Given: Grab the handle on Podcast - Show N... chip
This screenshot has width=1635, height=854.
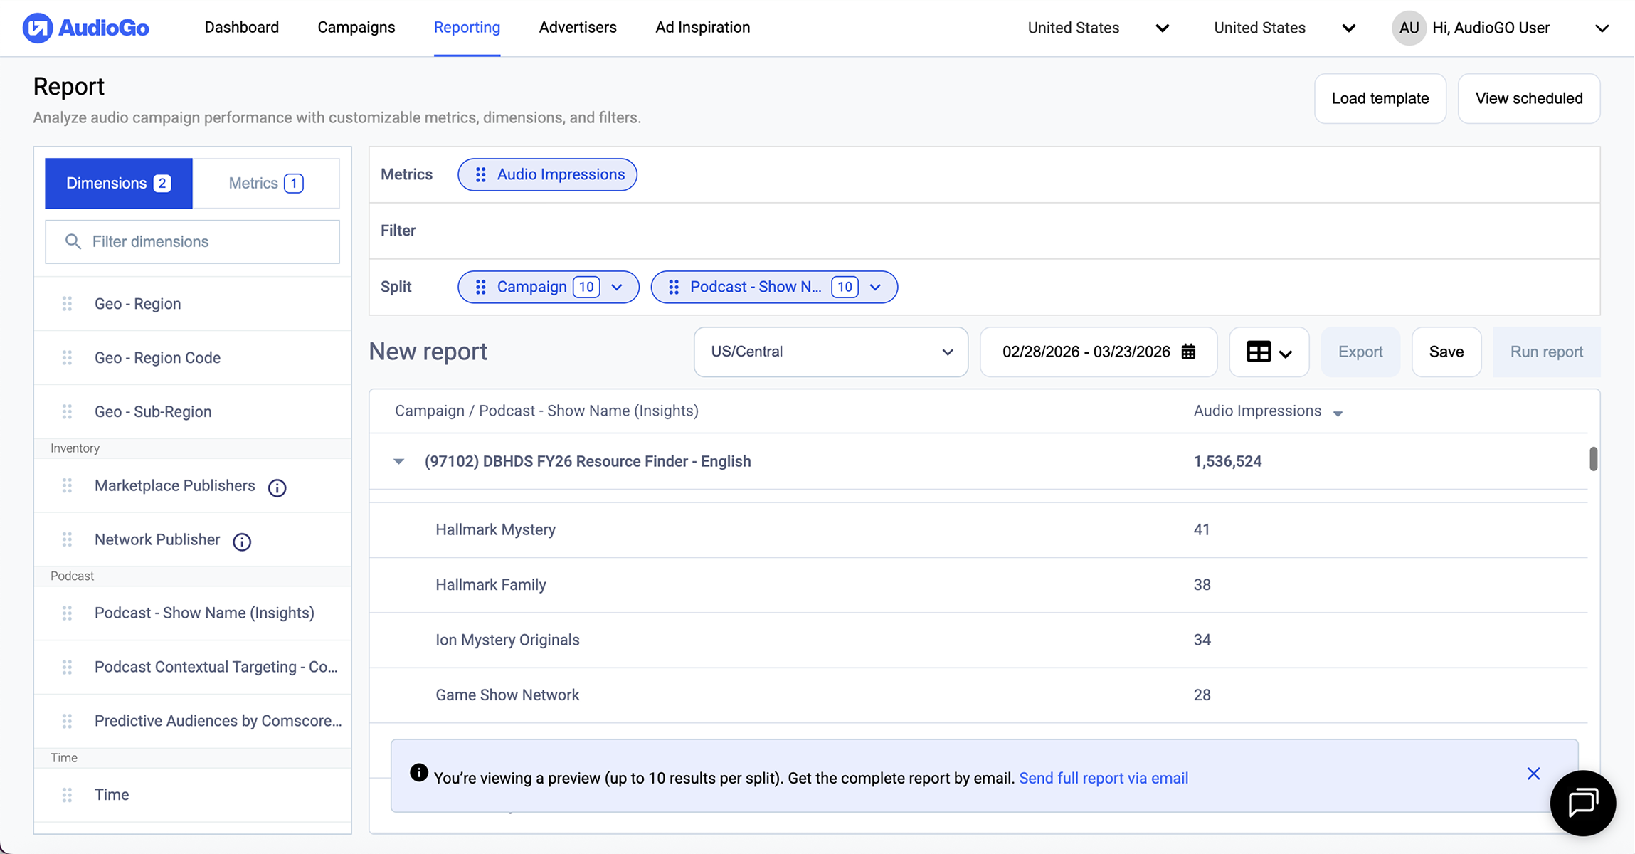Looking at the screenshot, I should point(674,287).
